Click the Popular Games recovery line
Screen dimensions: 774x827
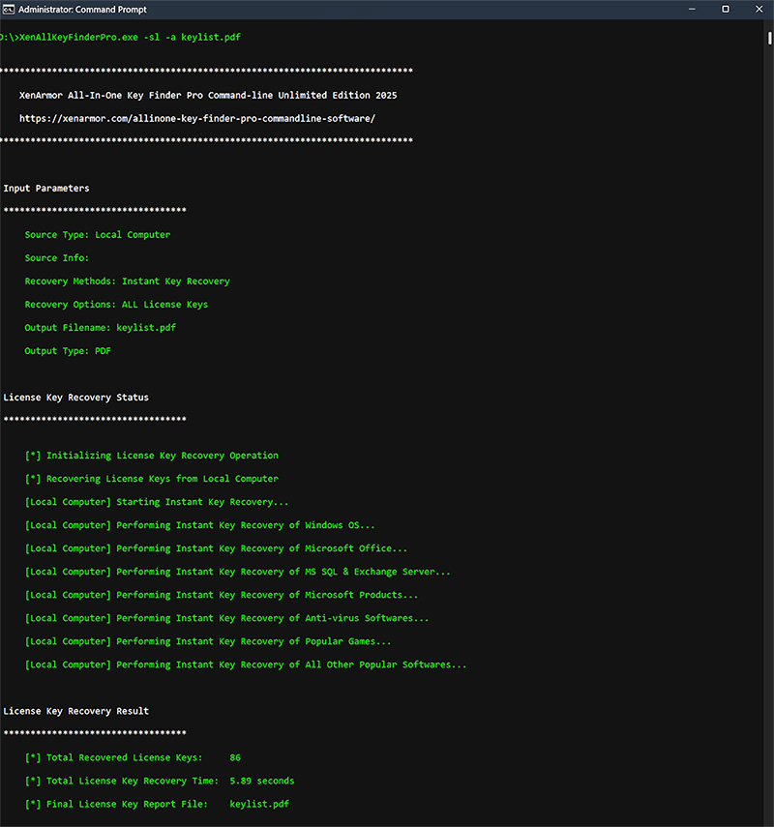(207, 641)
